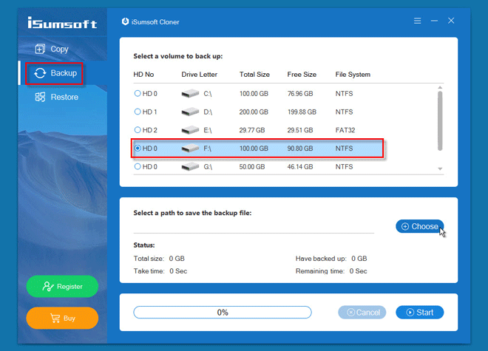
Task: Click the 90.80 GB free size cell
Action: point(300,149)
